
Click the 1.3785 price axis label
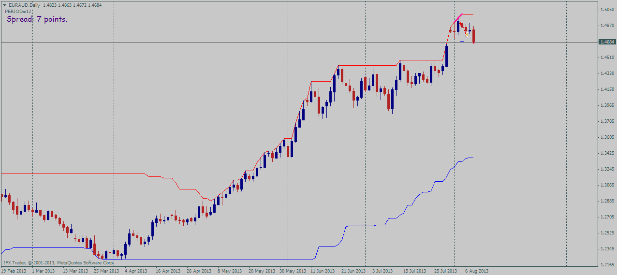pos(608,121)
